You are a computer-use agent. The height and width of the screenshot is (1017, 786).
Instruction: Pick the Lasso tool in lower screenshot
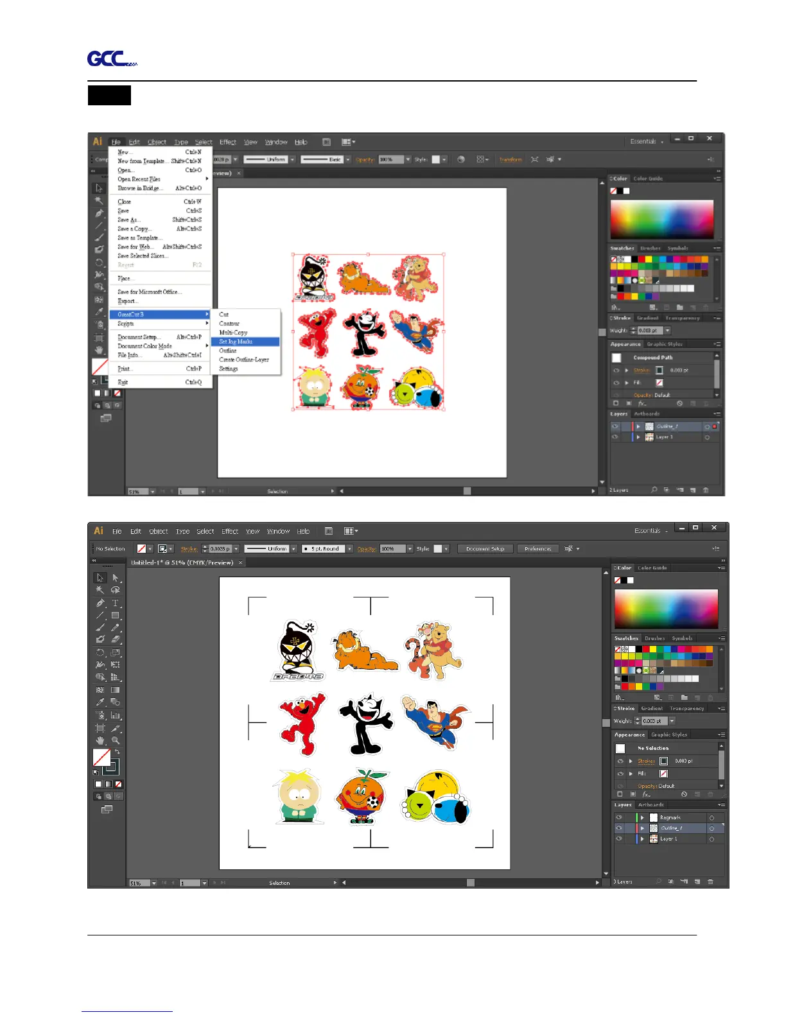click(116, 590)
